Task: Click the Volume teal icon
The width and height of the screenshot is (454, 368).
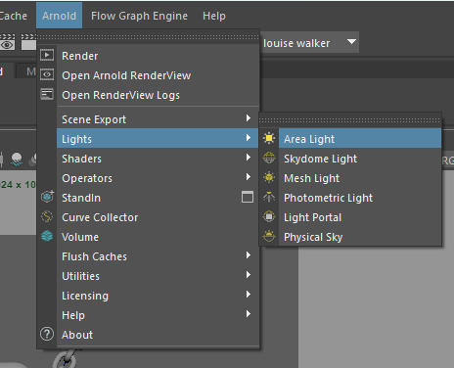Action: coord(47,236)
